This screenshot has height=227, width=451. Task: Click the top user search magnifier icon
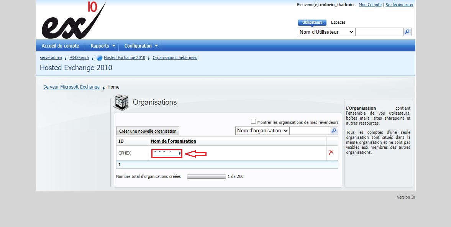click(x=407, y=32)
